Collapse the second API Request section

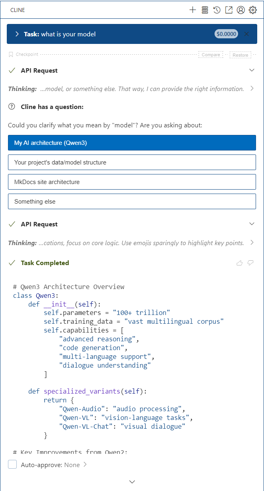pos(252,224)
